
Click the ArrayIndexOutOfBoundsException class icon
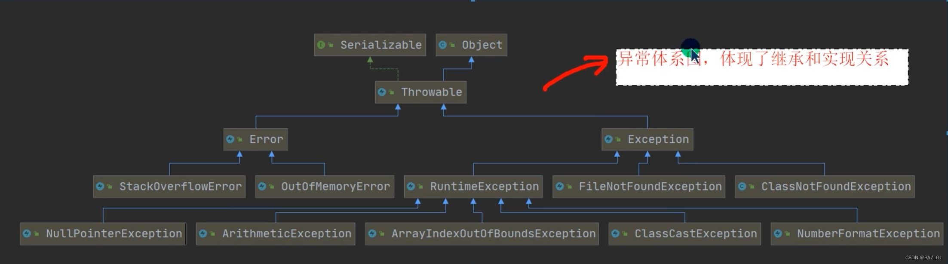[x=372, y=233]
